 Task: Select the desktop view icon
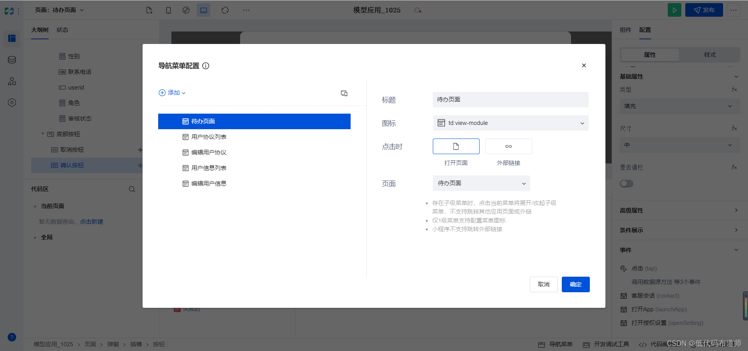(x=203, y=10)
